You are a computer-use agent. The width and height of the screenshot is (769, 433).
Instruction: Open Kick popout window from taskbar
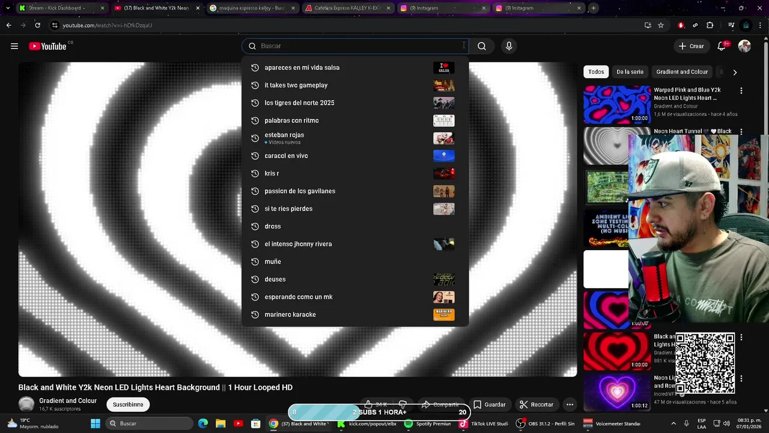coord(367,423)
